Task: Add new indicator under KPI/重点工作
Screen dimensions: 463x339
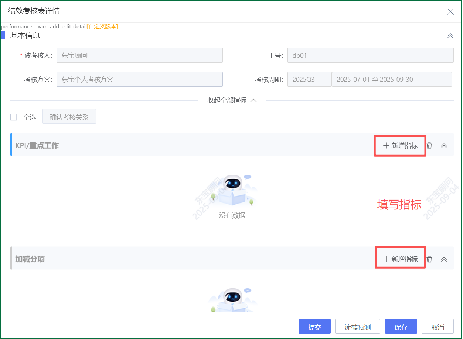Action: 400,145
